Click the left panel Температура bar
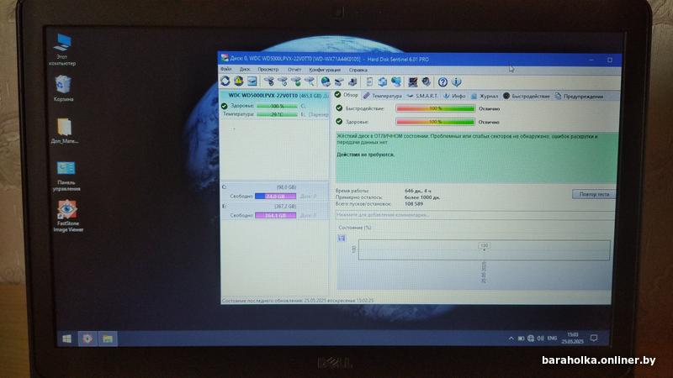The height and width of the screenshot is (378, 673). (277, 114)
